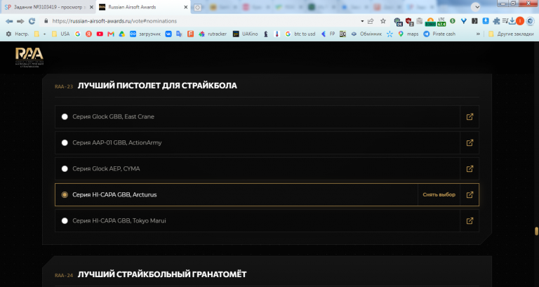This screenshot has height=287, width=539.
Task: Click the RAA-24 nomination label
Action: click(x=64, y=275)
